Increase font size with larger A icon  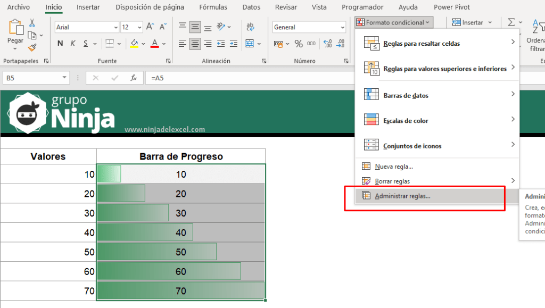click(150, 27)
